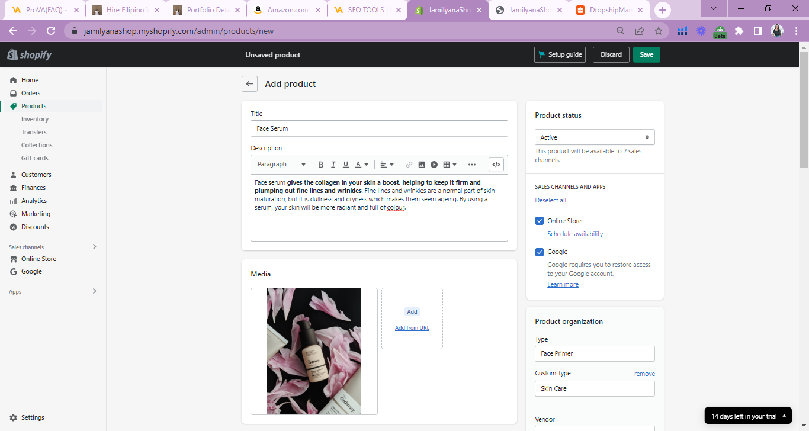This screenshot has width=809, height=431.
Task: Open a new browser tab
Action: (x=663, y=9)
